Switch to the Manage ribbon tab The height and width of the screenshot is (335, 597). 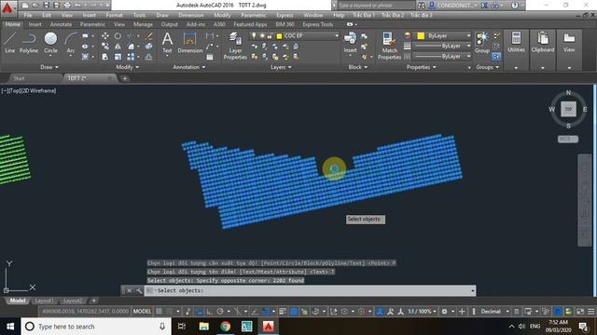143,24
